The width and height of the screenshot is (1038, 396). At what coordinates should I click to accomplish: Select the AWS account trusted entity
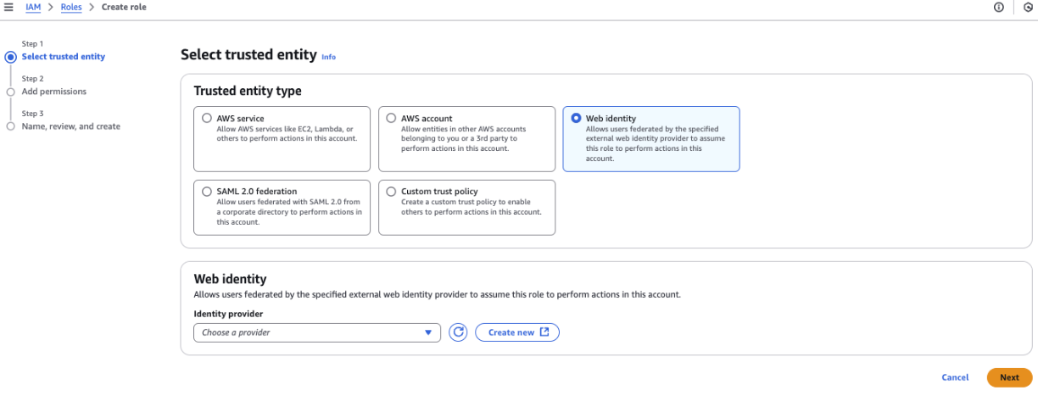pos(391,119)
